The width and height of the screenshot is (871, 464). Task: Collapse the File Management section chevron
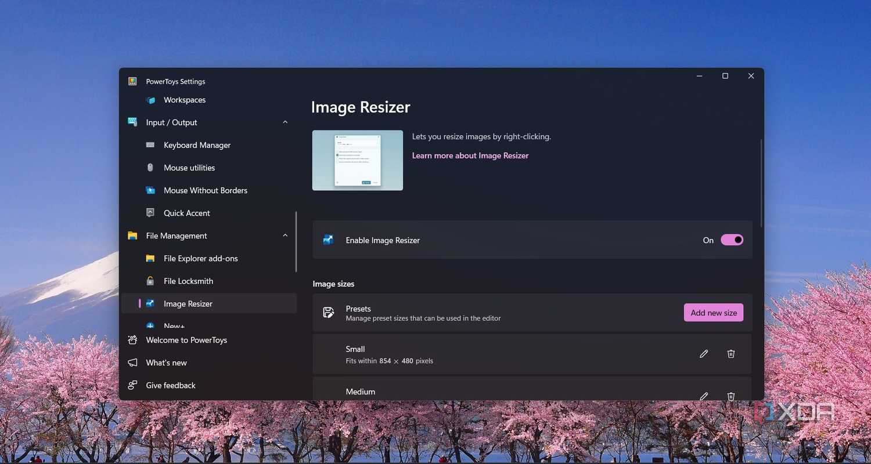point(285,235)
